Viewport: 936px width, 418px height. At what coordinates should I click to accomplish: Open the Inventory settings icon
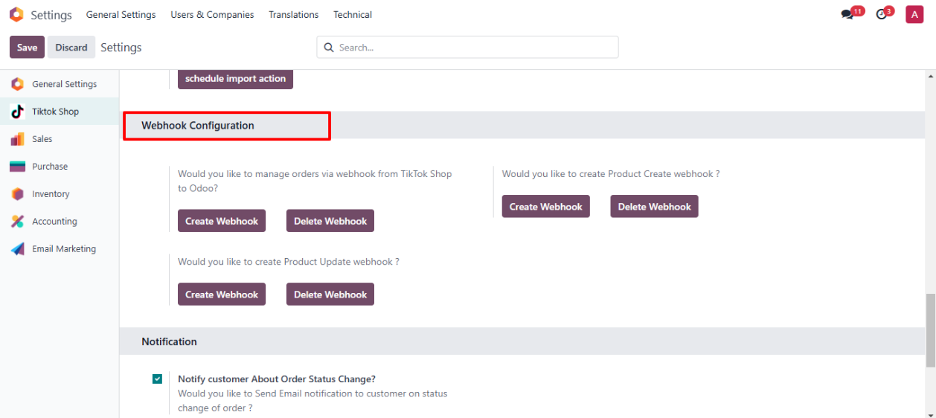(17, 194)
